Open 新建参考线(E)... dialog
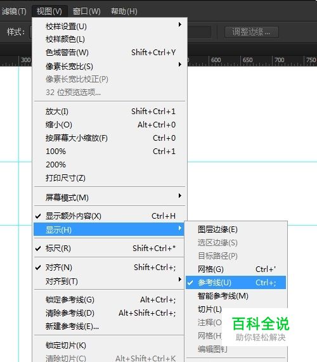Image resolution: width=317 pixels, height=362 pixels. pos(109,326)
